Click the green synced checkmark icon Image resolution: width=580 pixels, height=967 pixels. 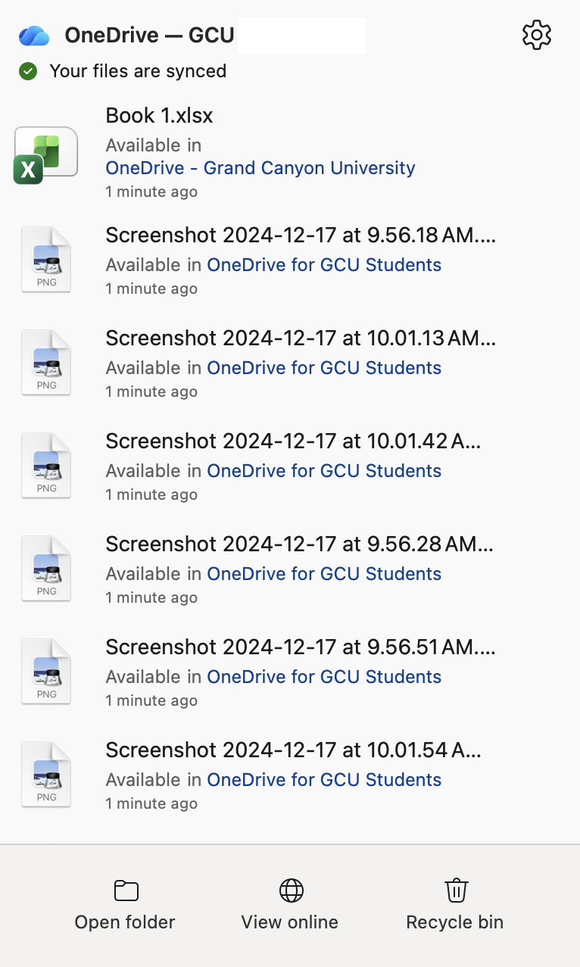tap(28, 72)
